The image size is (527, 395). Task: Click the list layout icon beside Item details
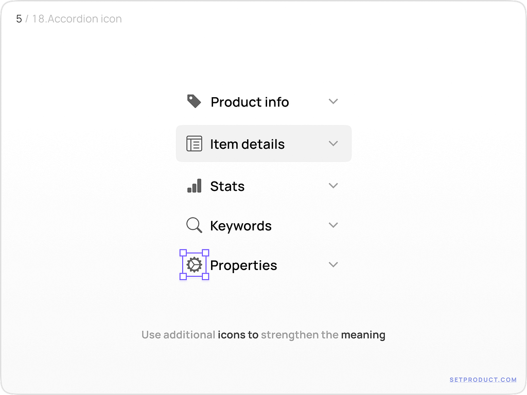pyautogui.click(x=194, y=143)
